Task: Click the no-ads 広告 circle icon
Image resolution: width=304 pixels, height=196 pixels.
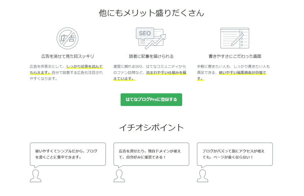Action: click(67, 39)
